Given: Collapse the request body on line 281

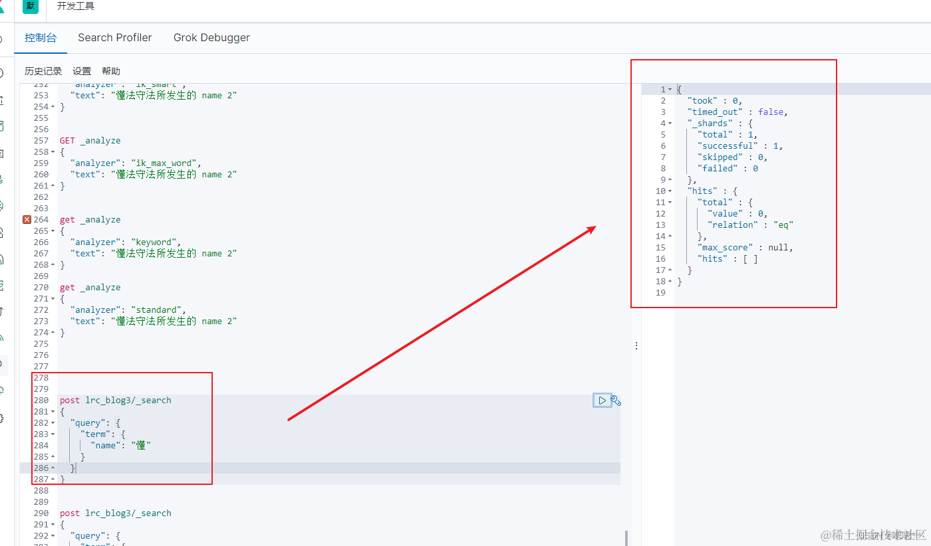Looking at the screenshot, I should [x=53, y=412].
